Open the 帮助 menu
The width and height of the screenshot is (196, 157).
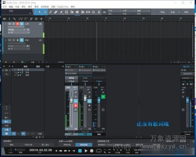(x=73, y=6)
